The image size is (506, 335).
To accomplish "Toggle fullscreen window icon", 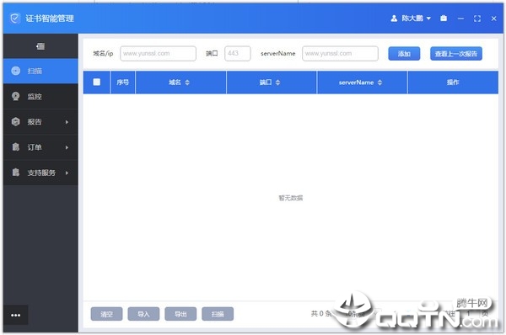I will tap(477, 19).
